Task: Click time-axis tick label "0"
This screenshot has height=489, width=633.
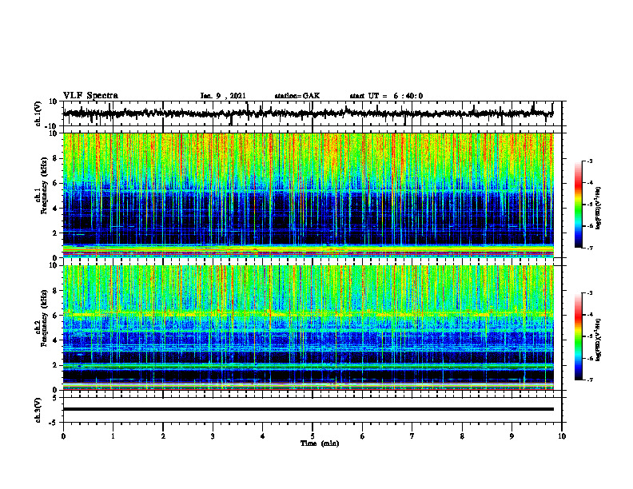Action: pyautogui.click(x=63, y=436)
